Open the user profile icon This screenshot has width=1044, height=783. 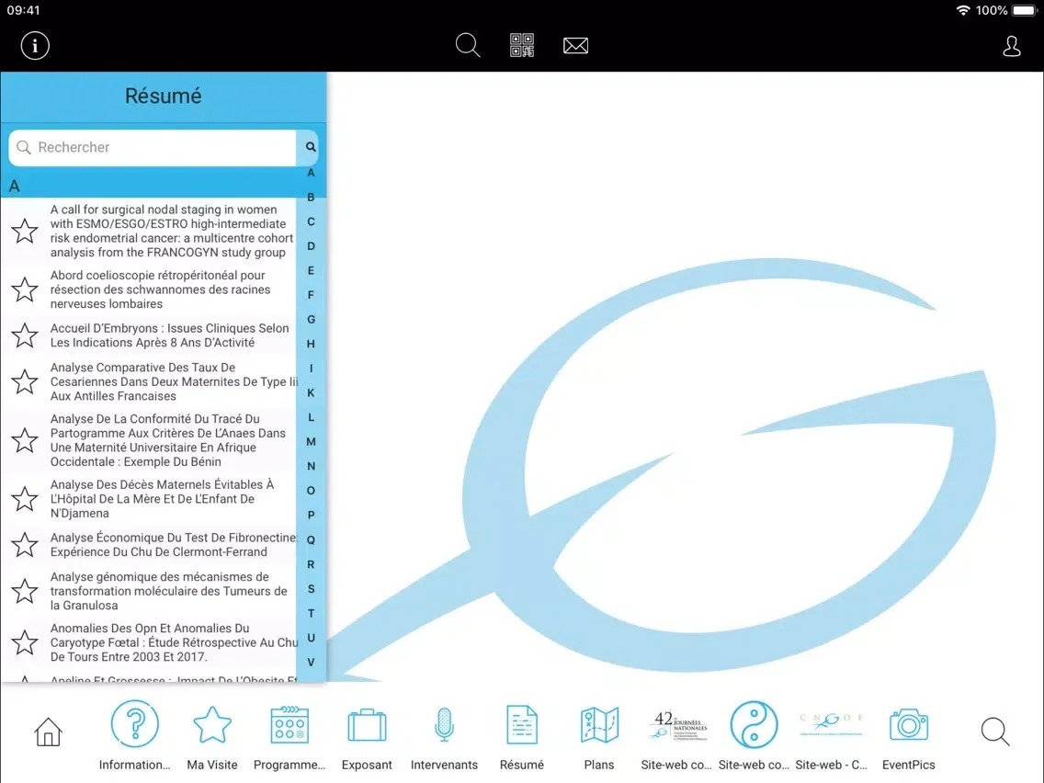point(1011,46)
